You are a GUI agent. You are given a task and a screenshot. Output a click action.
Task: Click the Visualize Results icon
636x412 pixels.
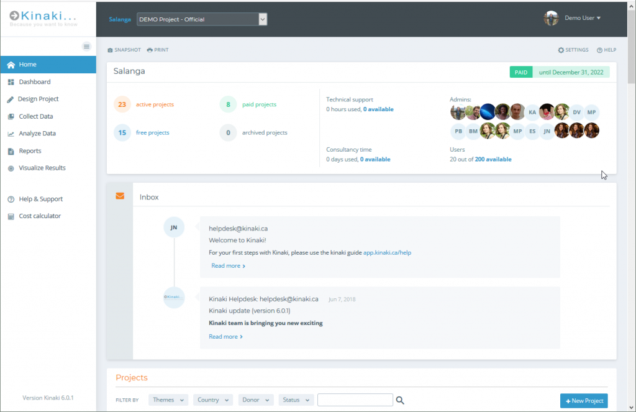point(11,168)
